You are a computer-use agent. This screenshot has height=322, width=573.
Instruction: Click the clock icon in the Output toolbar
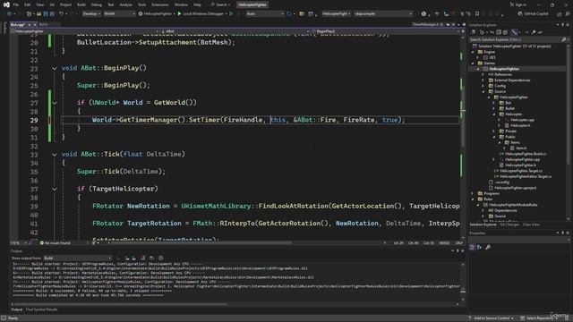point(161,258)
